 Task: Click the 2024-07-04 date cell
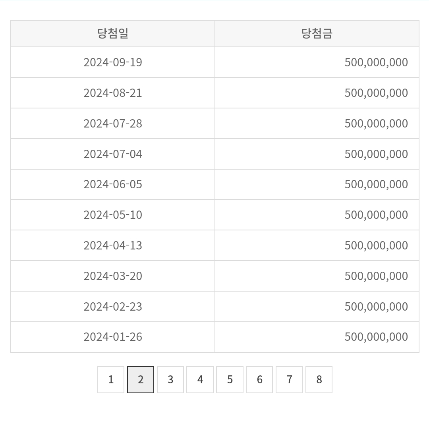(x=113, y=154)
